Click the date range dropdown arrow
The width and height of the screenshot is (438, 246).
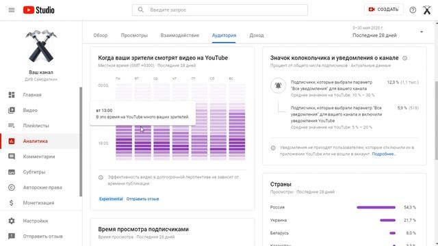click(422, 32)
